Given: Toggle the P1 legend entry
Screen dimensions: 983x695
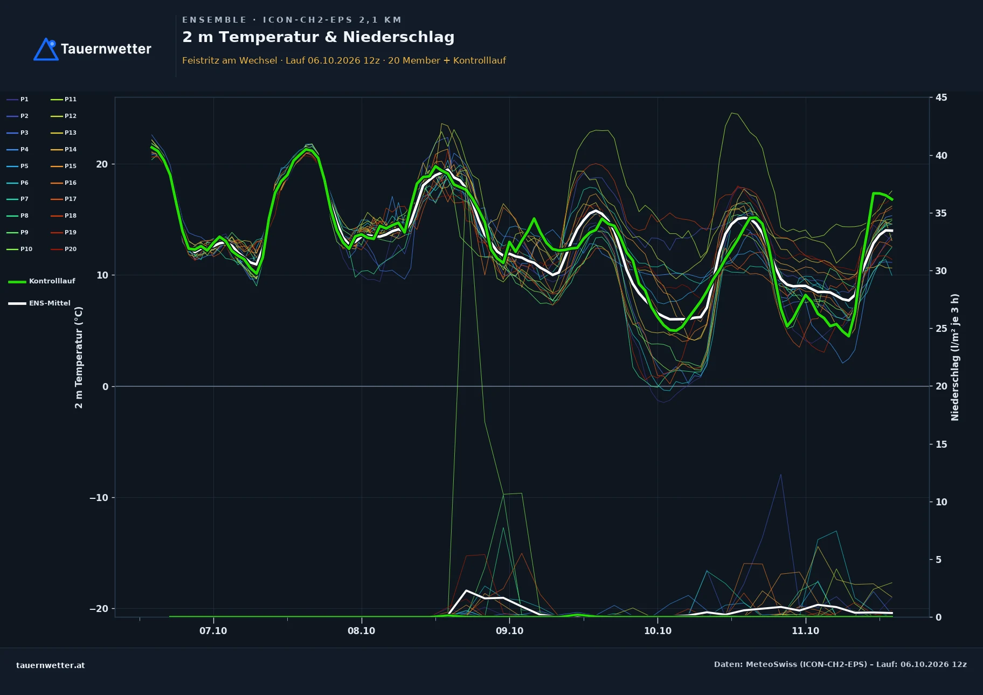Looking at the screenshot, I should [17, 99].
